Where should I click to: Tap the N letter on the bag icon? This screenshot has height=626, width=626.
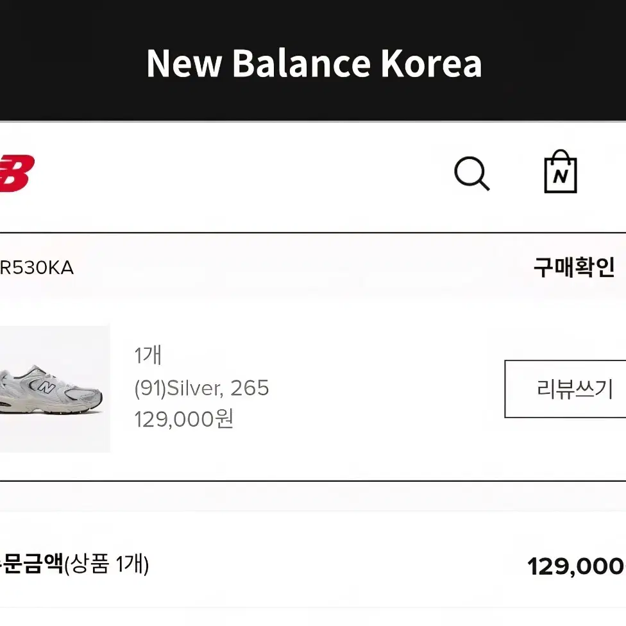click(x=561, y=177)
